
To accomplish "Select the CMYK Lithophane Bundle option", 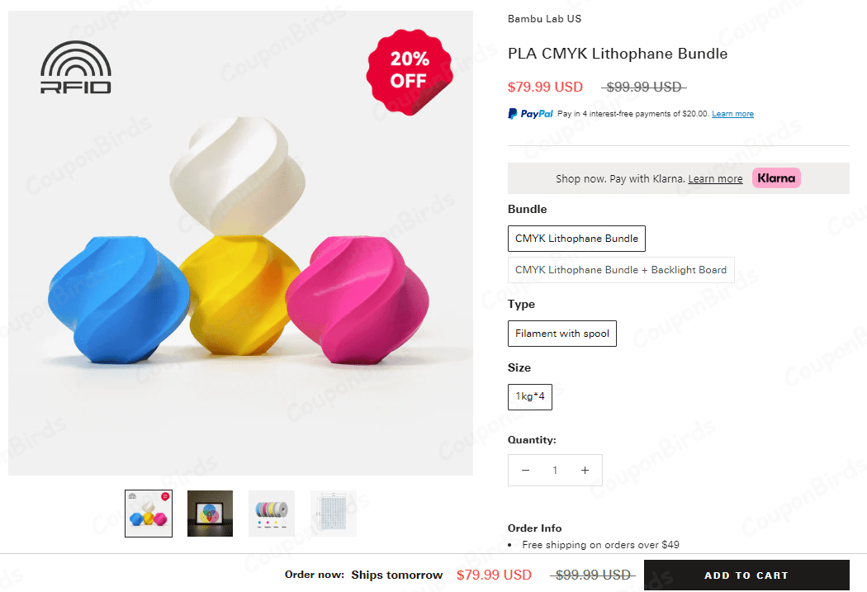I will click(576, 239).
